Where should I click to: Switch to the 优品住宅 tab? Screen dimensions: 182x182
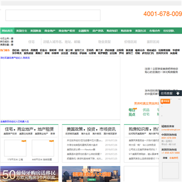pos(146,112)
